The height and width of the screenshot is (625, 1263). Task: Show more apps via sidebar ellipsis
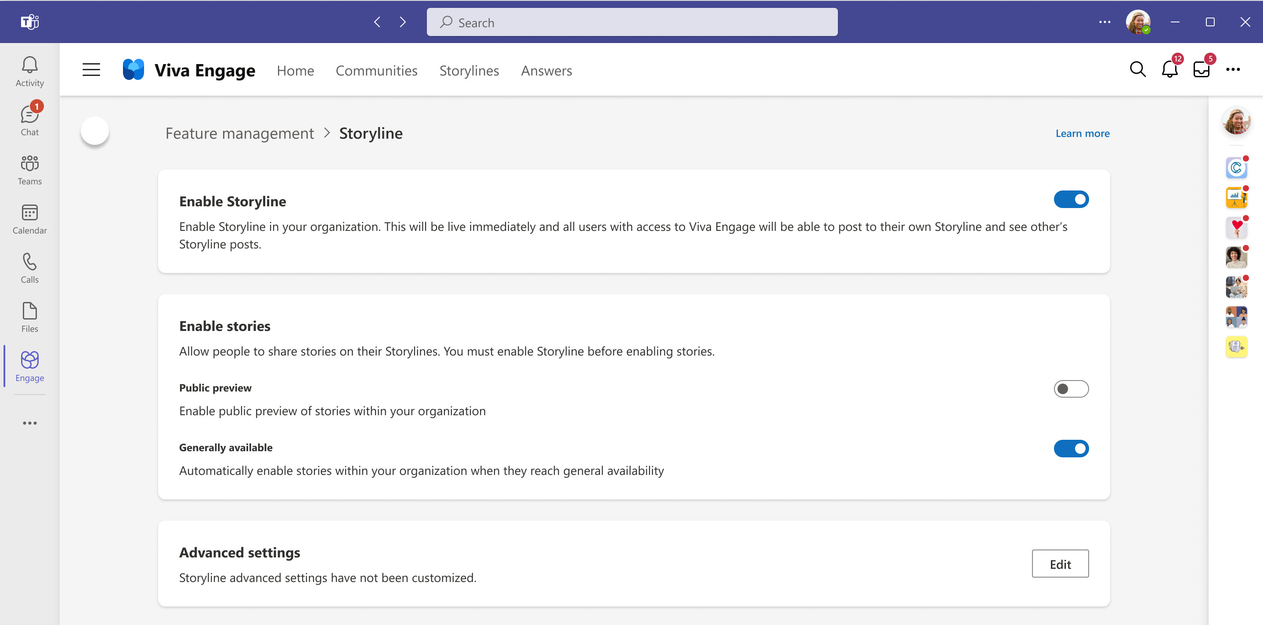(29, 423)
